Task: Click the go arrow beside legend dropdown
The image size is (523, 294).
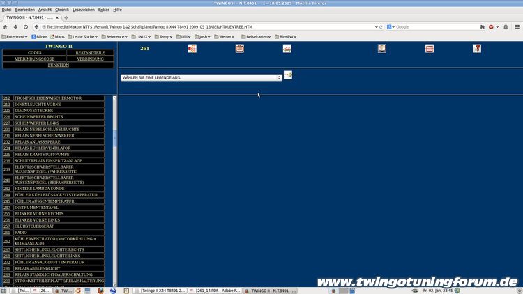Action: coord(288,75)
